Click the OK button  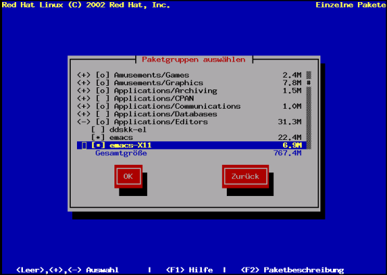click(128, 177)
